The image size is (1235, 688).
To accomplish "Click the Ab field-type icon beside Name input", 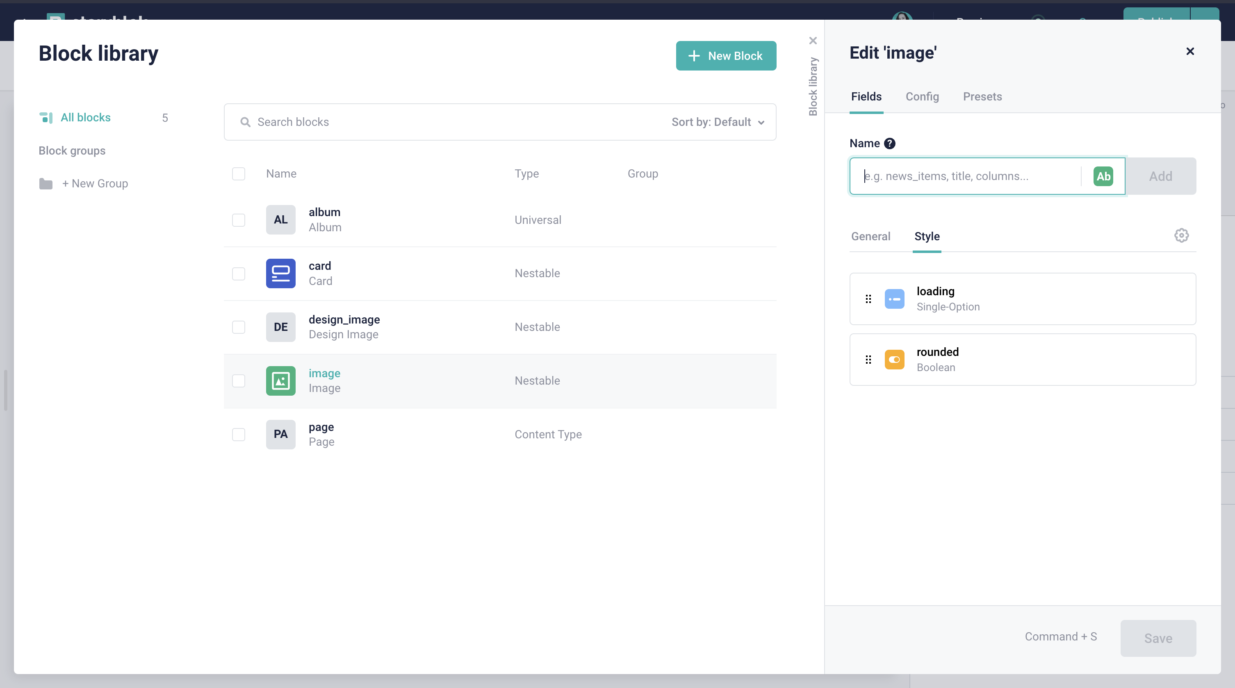I will click(x=1103, y=176).
